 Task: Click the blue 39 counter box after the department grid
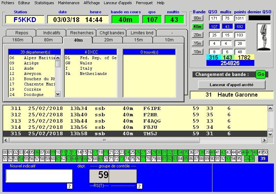pos(263,159)
